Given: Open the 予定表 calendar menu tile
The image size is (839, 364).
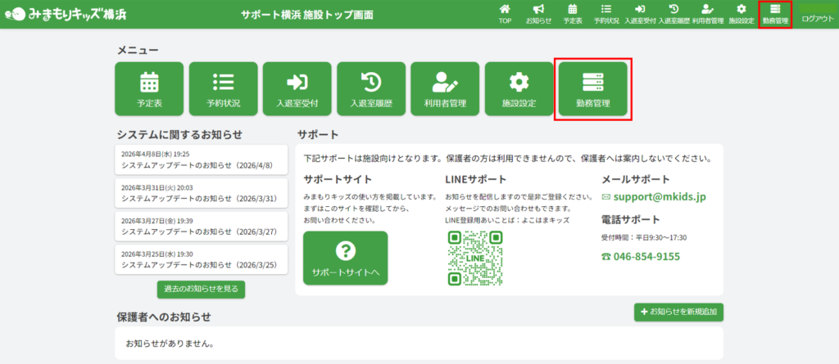Looking at the screenshot, I should 149,90.
